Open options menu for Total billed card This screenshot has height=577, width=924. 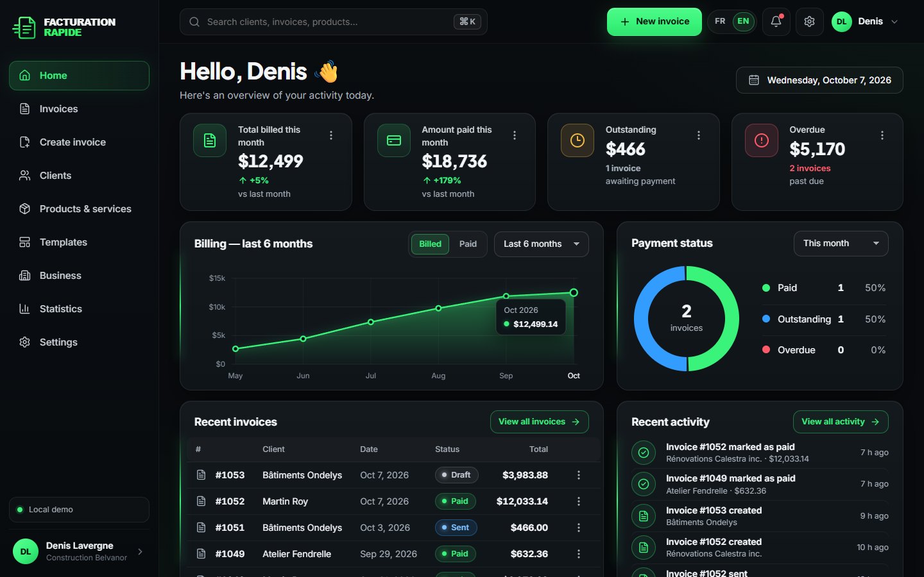coord(331,135)
